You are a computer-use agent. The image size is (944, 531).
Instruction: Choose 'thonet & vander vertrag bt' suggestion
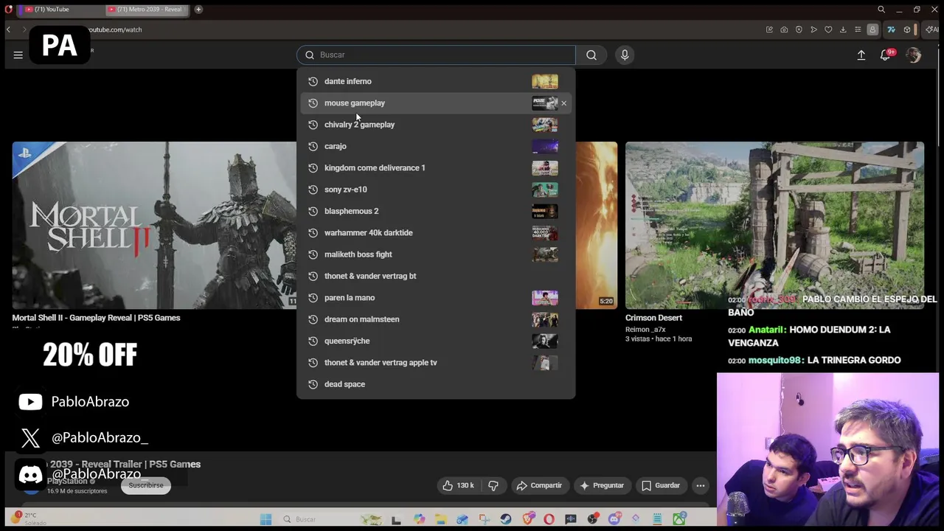(436, 276)
